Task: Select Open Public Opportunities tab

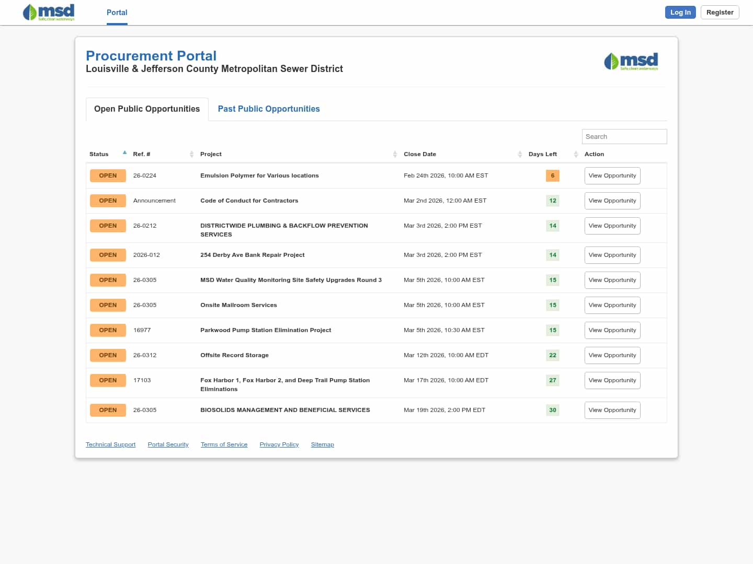Action: click(147, 109)
